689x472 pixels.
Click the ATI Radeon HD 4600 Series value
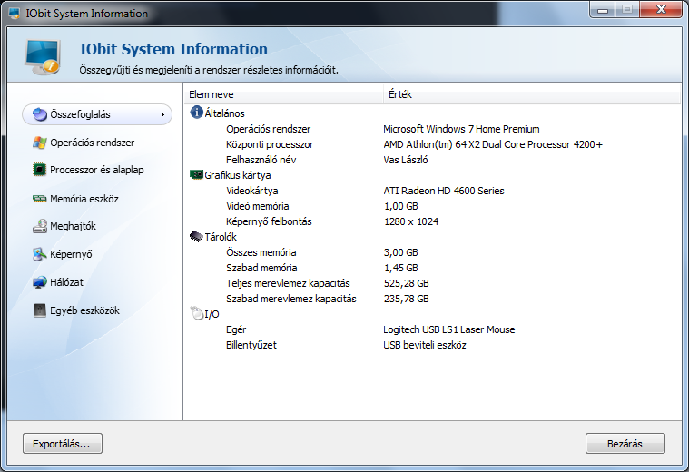click(x=444, y=191)
